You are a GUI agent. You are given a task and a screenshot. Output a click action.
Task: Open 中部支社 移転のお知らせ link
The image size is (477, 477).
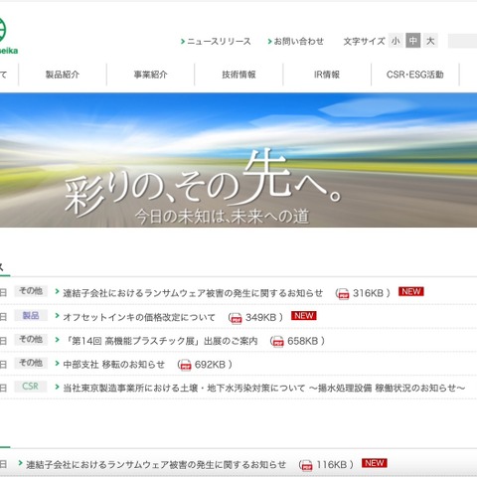(114, 365)
